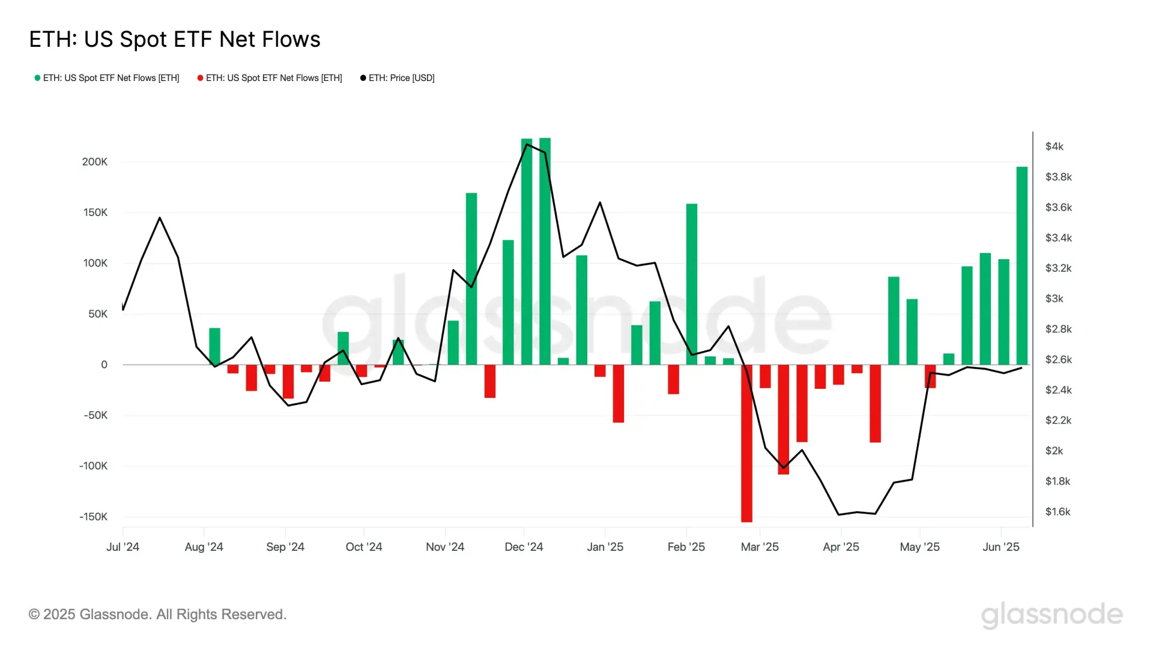Image resolution: width=1153 pixels, height=648 pixels.
Task: Click the Jun '25 x-axis label
Action: pos(1000,547)
